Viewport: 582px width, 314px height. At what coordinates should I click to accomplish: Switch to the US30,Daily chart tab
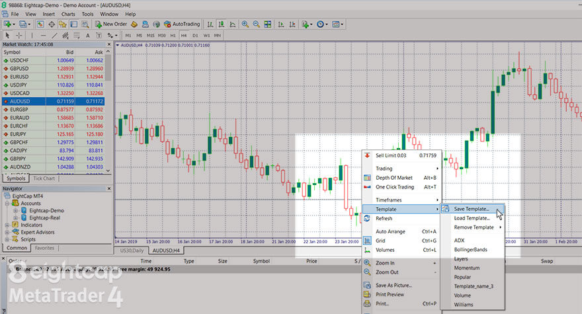point(132,251)
